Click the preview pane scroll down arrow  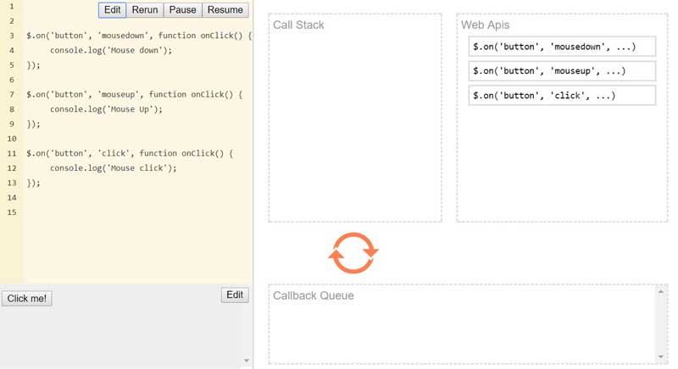pos(247,361)
